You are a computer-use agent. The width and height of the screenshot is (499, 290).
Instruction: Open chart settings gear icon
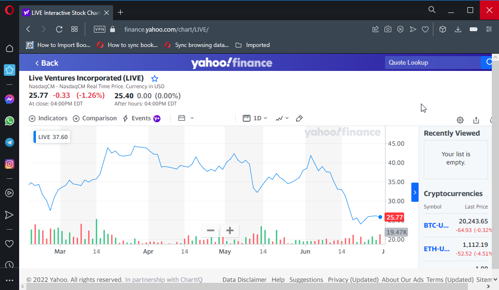[460, 120]
